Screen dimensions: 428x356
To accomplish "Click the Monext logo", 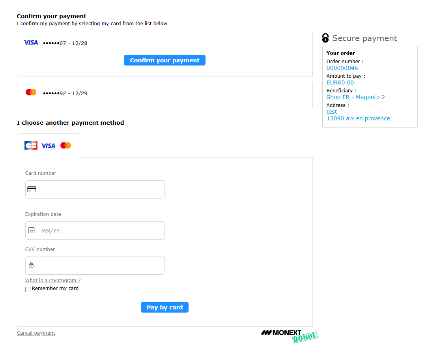I will click(x=281, y=333).
